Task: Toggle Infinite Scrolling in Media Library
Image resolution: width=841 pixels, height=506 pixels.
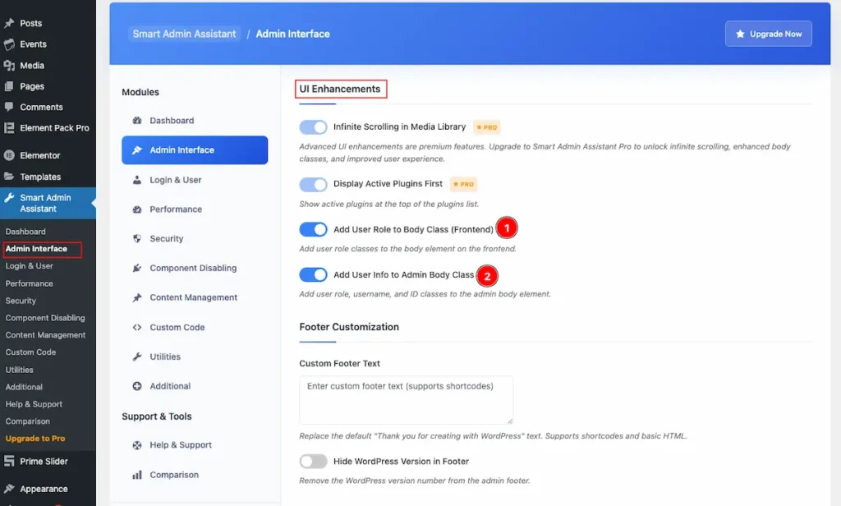Action: [313, 127]
